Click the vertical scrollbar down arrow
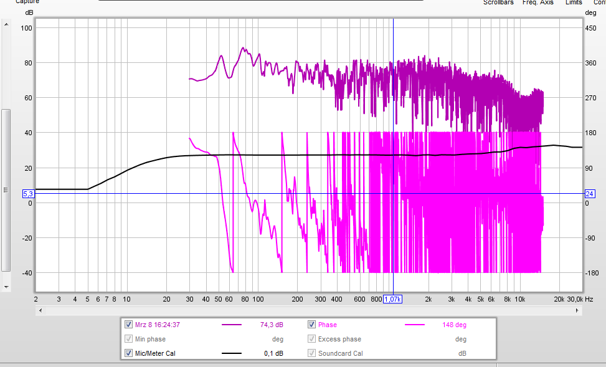 [x=6, y=287]
